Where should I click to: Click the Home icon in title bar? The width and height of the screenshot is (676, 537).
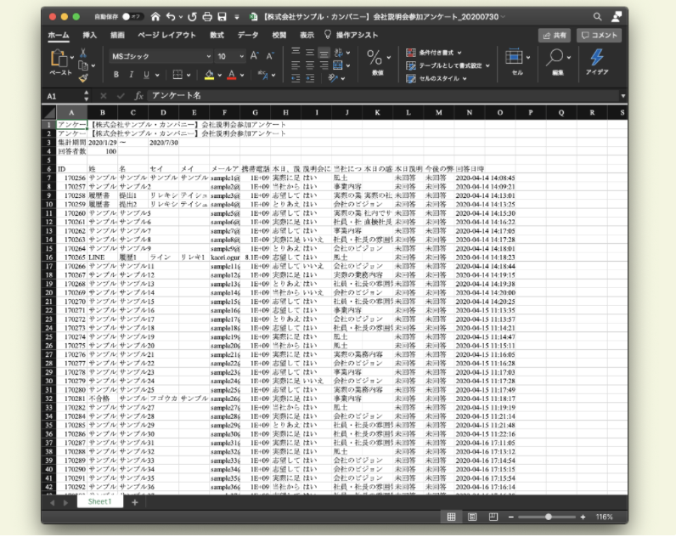click(155, 16)
